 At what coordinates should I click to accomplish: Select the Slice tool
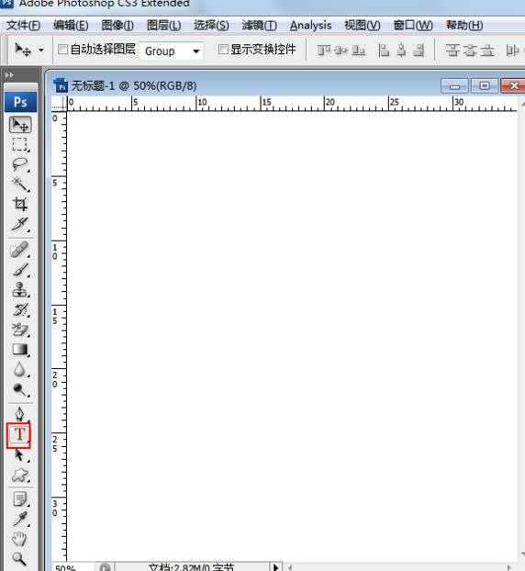click(x=20, y=224)
